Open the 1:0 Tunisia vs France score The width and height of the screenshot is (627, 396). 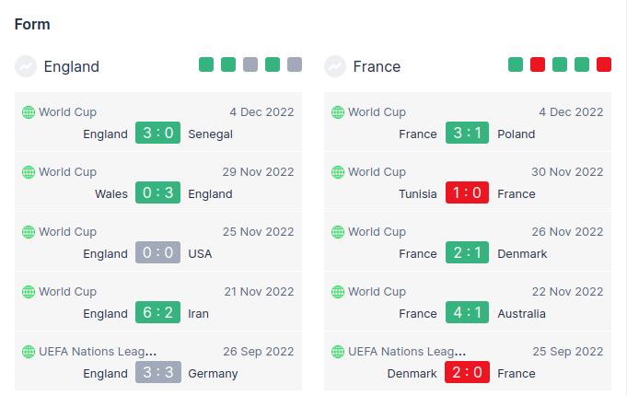click(467, 193)
